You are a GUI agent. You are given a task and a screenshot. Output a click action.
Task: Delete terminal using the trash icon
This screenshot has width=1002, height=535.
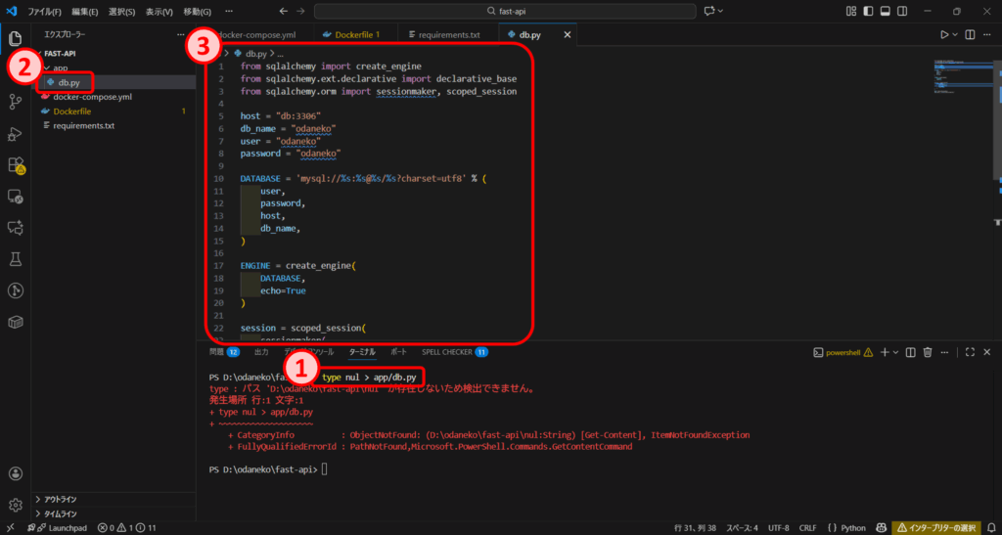pyautogui.click(x=928, y=352)
